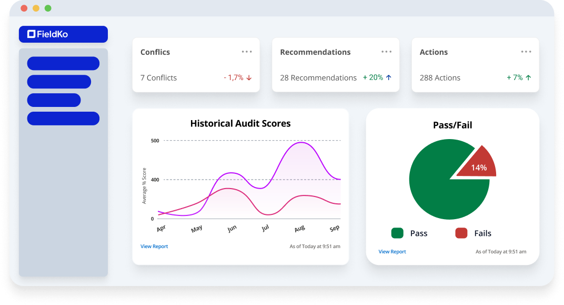Click the 500 value on y-axis
The height and width of the screenshot is (305, 564).
click(x=155, y=141)
